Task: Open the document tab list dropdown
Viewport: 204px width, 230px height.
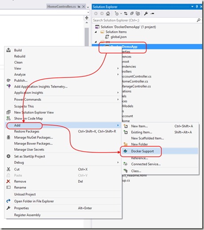Action: 88,7
